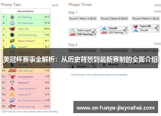Click LGD Gaming logo in Match B bracket
The height and width of the screenshot is (116, 161).
point(104,32)
